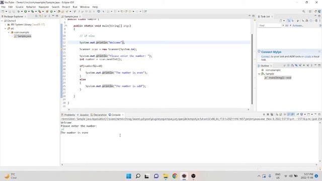The height and width of the screenshot is (181, 322).
Task: Click the Windows Start button
Action: pyautogui.click(x=129, y=176)
